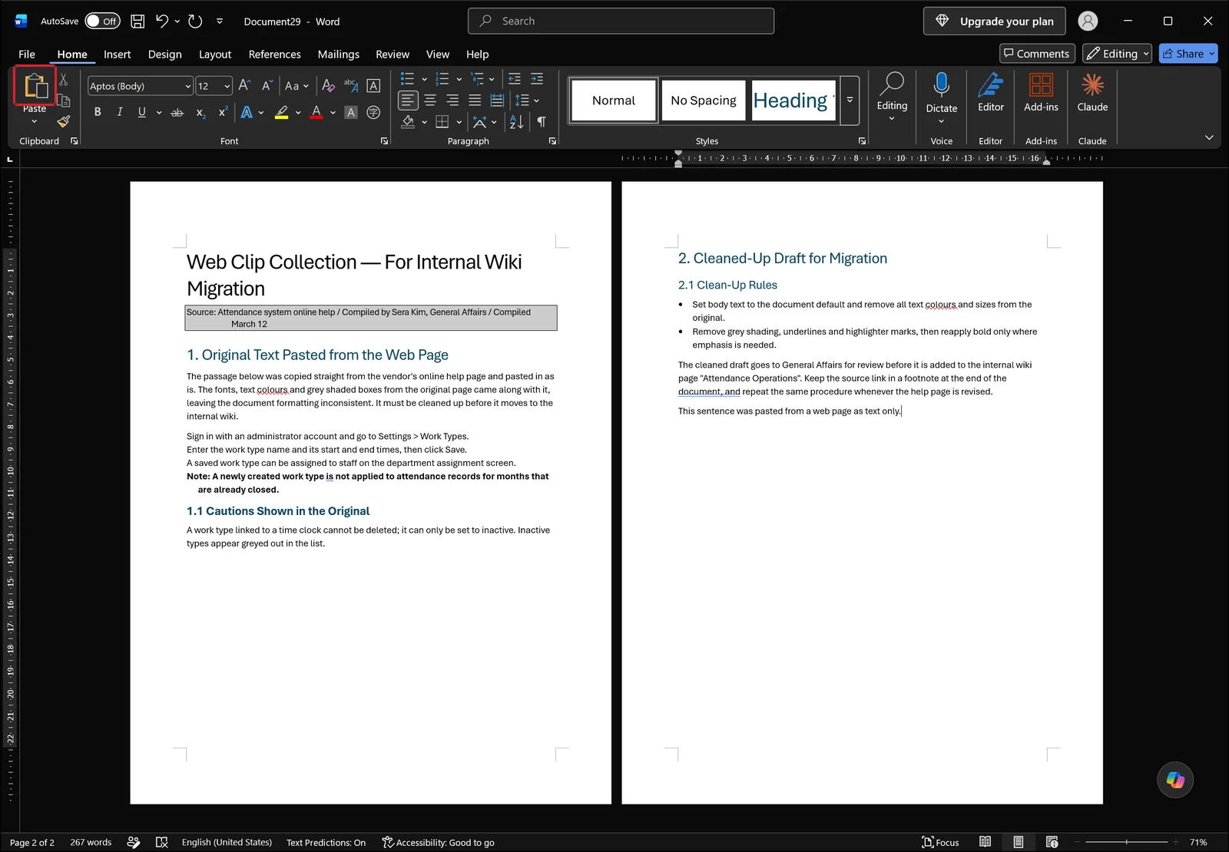
Task: Expand the Change Case Aa dropdown
Action: pyautogui.click(x=306, y=86)
